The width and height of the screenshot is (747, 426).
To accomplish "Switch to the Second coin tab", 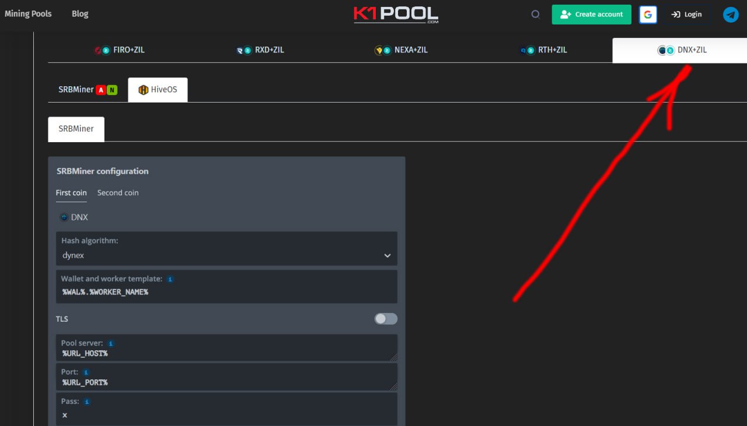I will click(x=118, y=193).
